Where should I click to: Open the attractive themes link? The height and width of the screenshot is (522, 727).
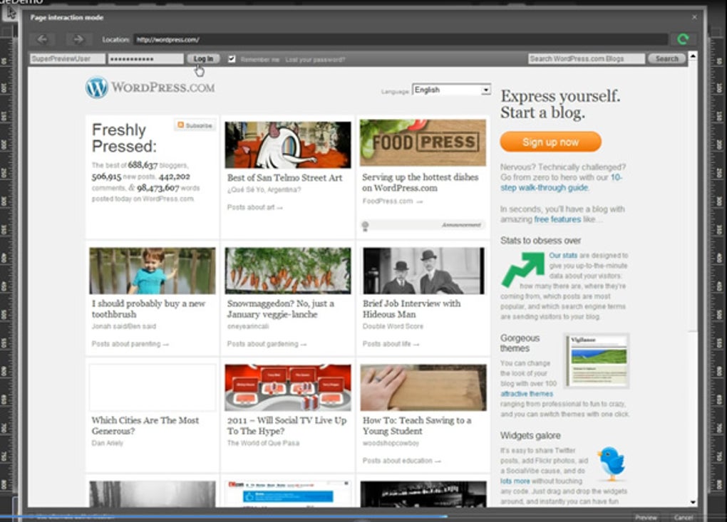click(x=527, y=394)
